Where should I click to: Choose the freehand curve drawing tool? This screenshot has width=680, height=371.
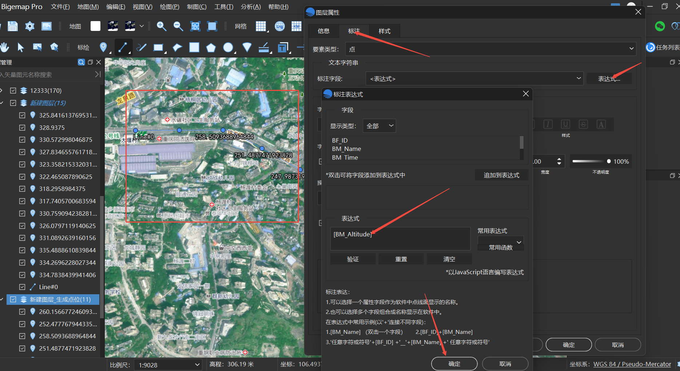pos(141,47)
